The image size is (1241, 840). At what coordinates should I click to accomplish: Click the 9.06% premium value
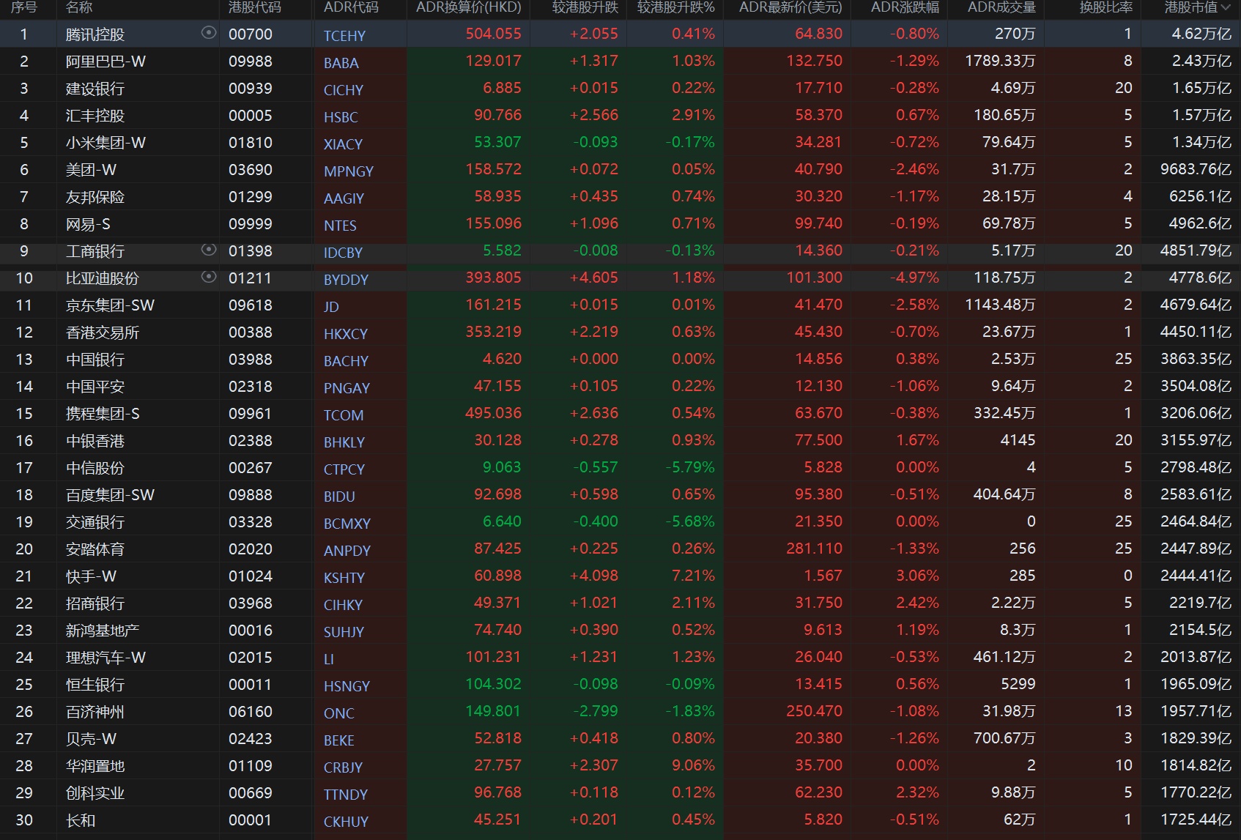[693, 765]
